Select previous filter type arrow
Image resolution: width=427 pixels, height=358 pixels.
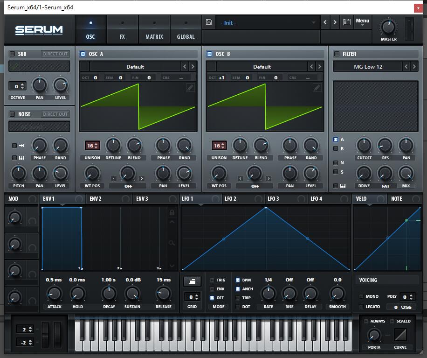[x=406, y=67]
